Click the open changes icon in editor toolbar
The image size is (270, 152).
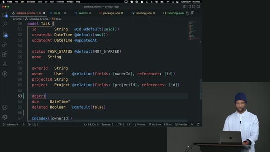187,13
